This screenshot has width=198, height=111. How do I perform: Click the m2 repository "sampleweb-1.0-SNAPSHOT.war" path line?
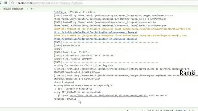click(x=110, y=19)
